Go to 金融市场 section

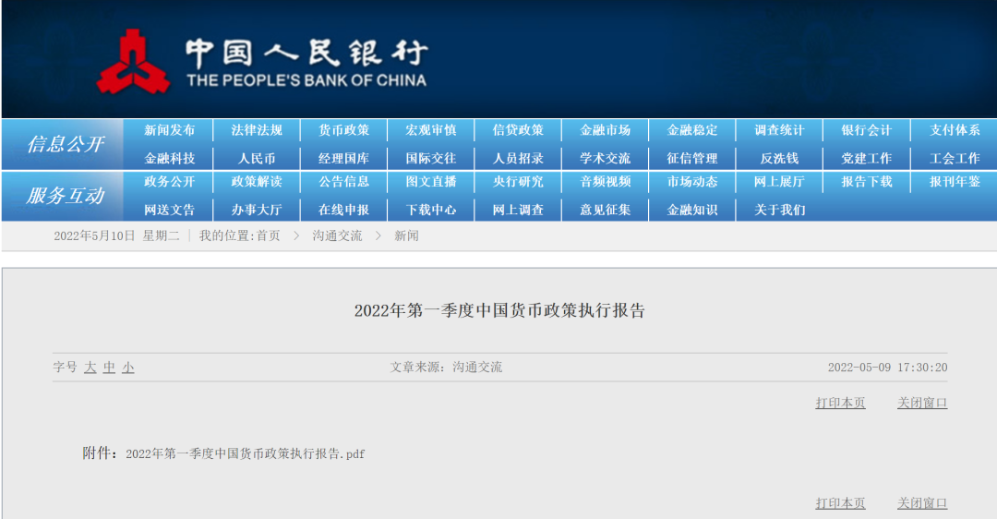(605, 130)
